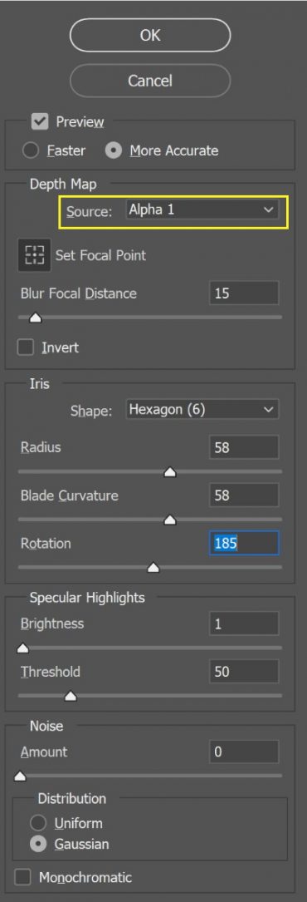This screenshot has height=902, width=307.
Task: Enable the Invert checkbox
Action: 25,347
